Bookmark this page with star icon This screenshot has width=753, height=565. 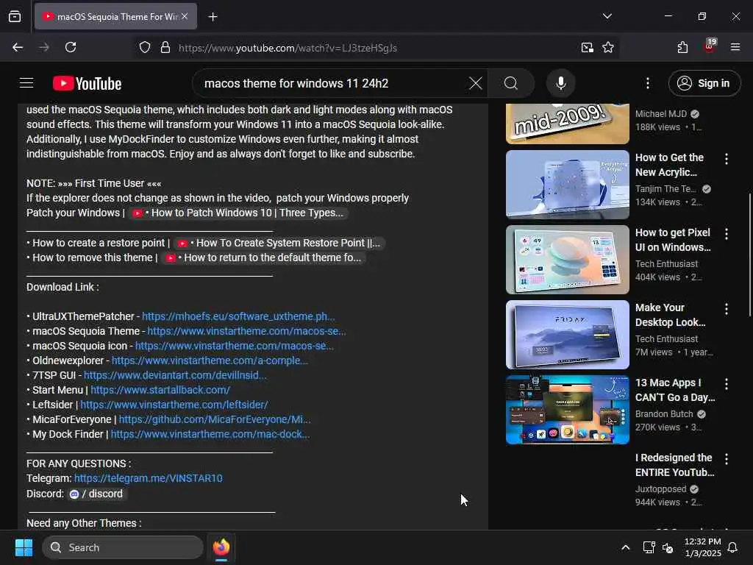(x=608, y=47)
